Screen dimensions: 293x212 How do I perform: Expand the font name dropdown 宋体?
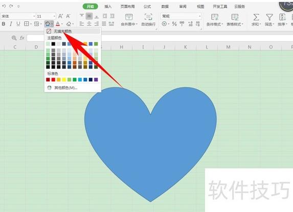34,16
